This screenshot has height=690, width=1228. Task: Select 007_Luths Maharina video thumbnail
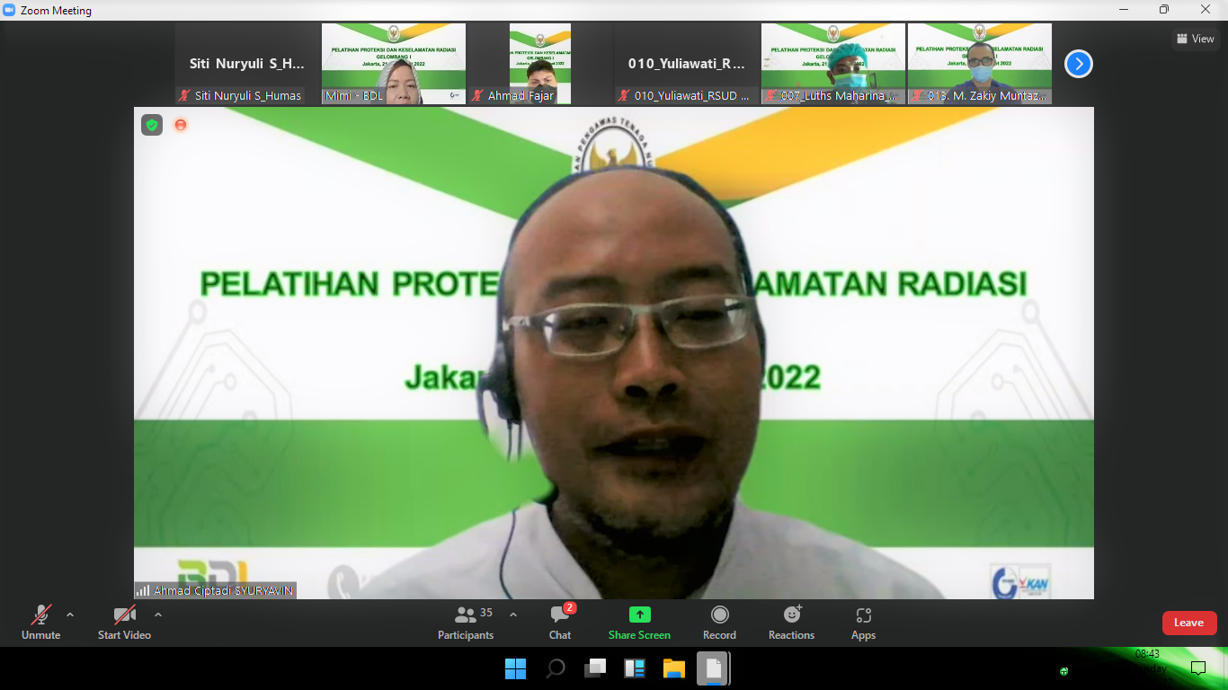(x=833, y=64)
